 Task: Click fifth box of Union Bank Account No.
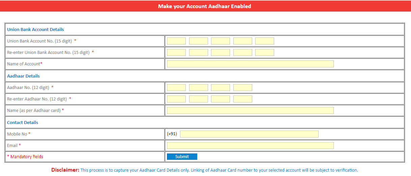point(264,41)
